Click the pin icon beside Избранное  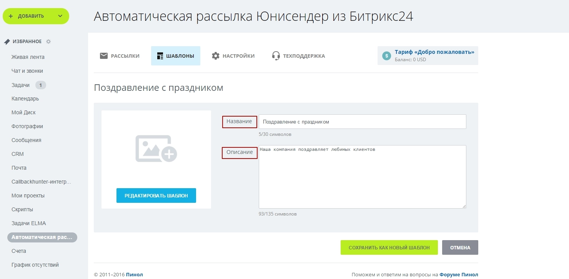point(7,42)
